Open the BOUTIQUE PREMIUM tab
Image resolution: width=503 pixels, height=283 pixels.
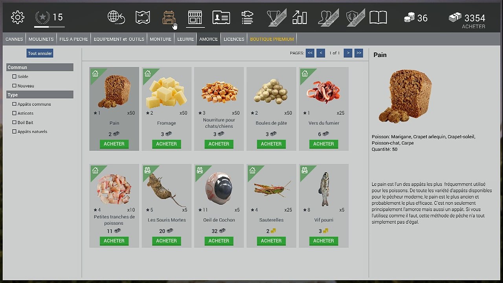coord(272,39)
